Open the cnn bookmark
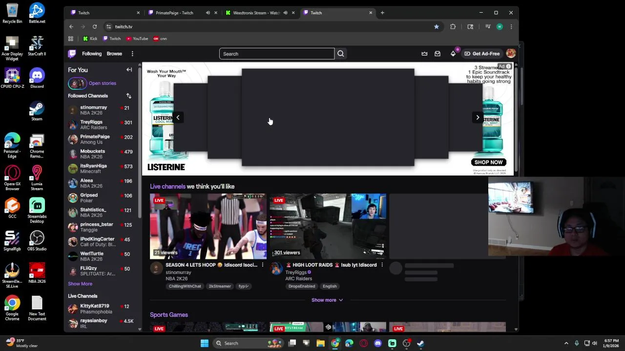Screen dimensions: 625x351 click(160, 39)
